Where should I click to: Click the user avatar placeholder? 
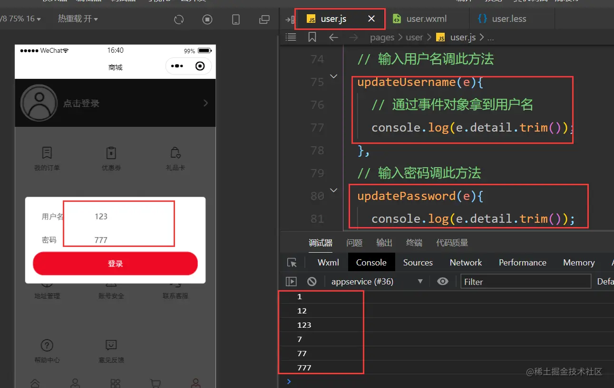point(39,103)
